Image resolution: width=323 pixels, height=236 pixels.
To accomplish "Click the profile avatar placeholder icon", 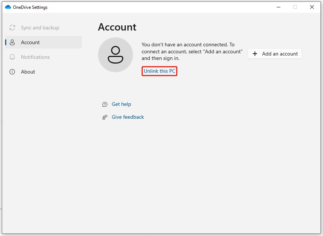I will point(116,55).
